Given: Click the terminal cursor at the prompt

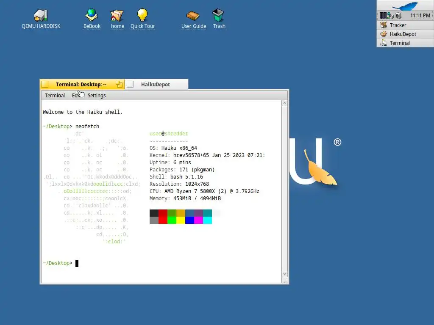Looking at the screenshot, I should 77,263.
